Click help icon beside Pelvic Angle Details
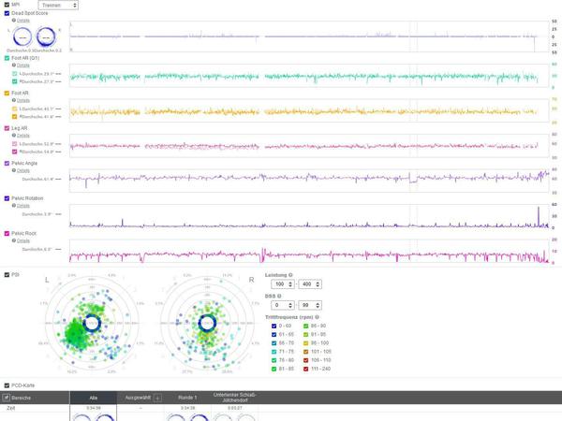Image resolution: width=562 pixels, height=421 pixels. click(14, 170)
